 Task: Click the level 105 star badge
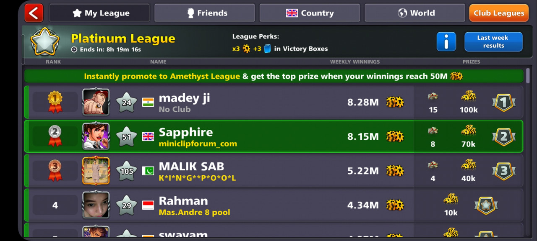127,171
